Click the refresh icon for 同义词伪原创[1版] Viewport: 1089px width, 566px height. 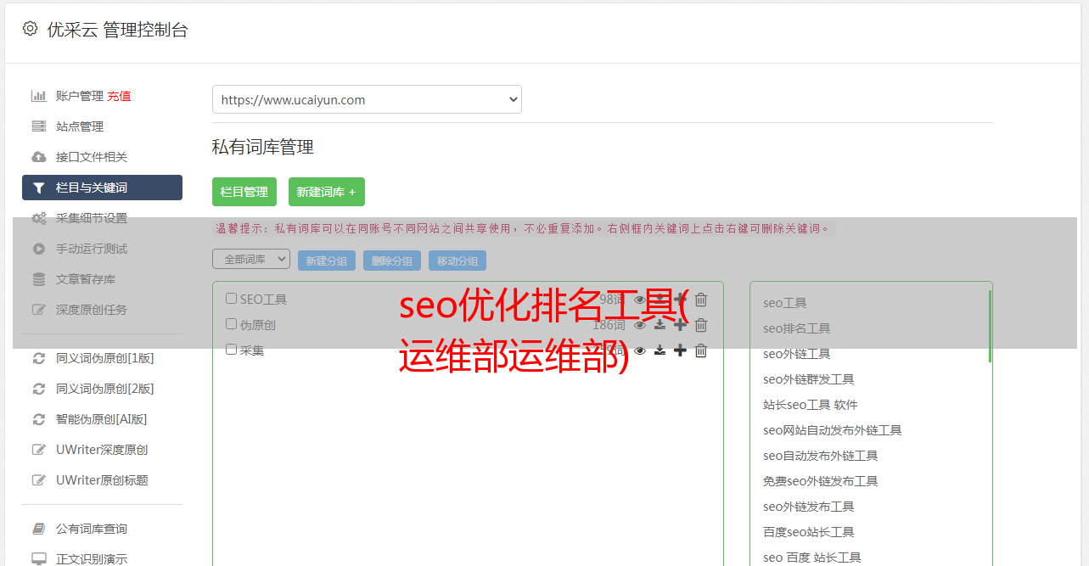coord(39,358)
